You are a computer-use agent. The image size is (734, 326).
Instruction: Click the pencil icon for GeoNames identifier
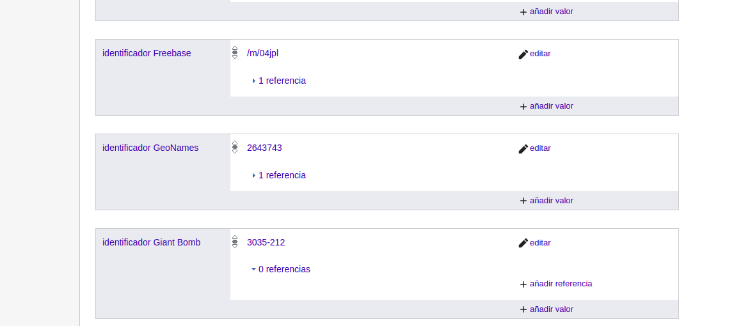[523, 149]
